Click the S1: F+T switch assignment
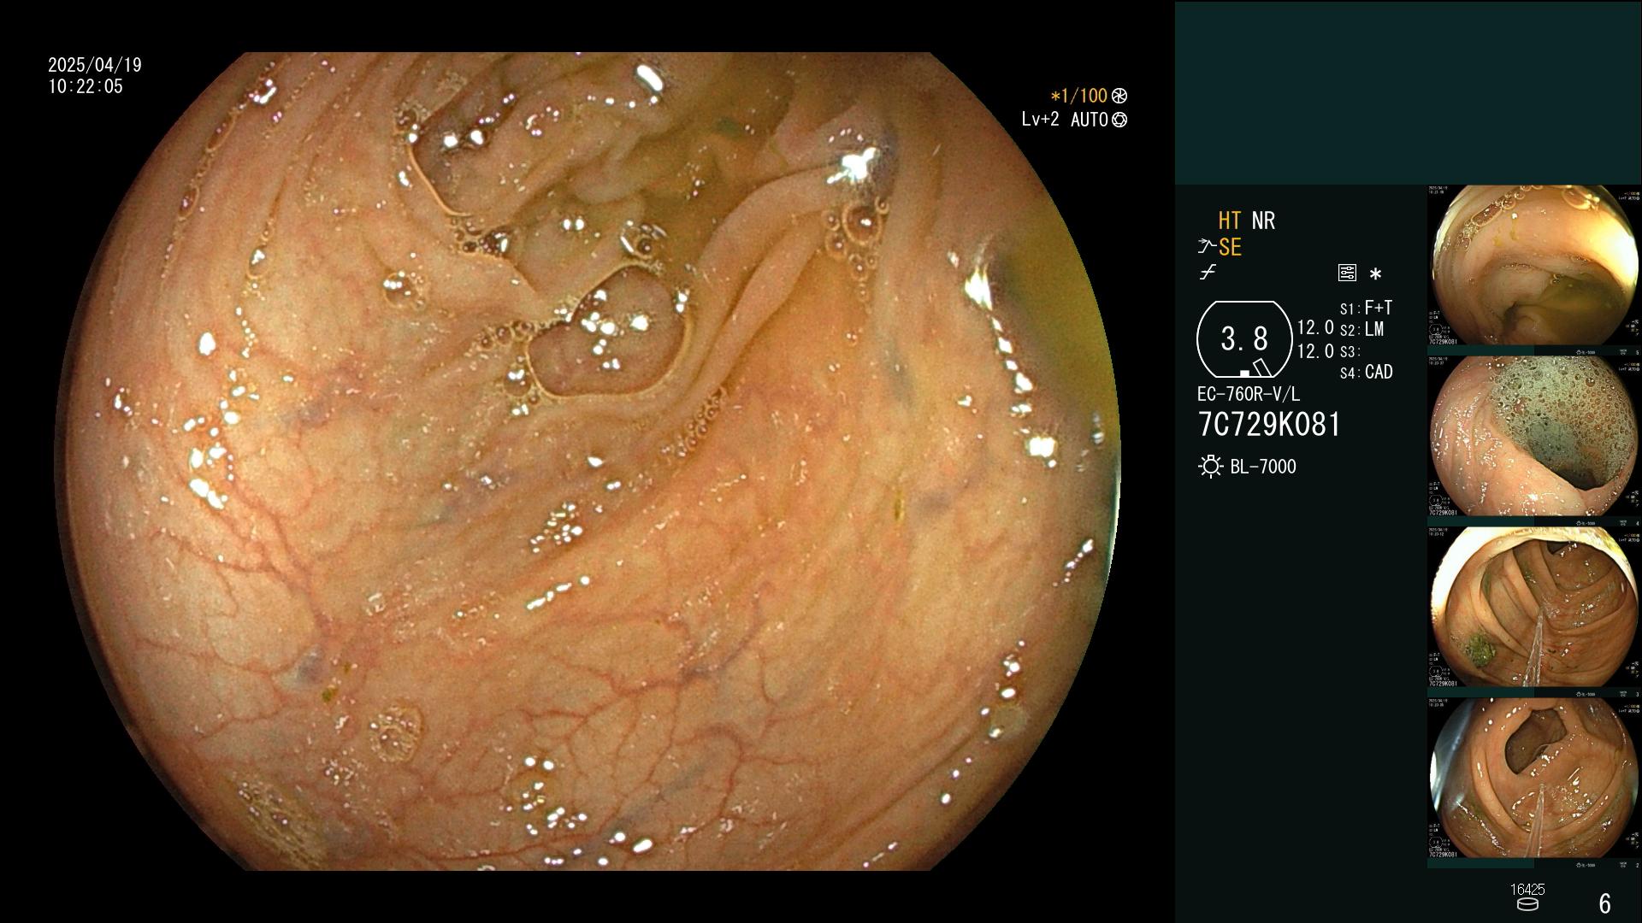This screenshot has width=1642, height=923. 1366,308
